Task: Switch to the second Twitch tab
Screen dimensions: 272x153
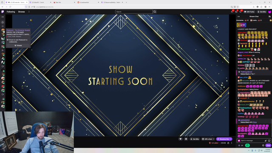Action: [40, 3]
